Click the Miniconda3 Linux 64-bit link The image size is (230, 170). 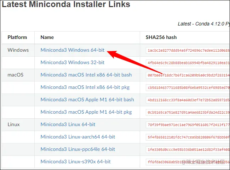[68, 125]
